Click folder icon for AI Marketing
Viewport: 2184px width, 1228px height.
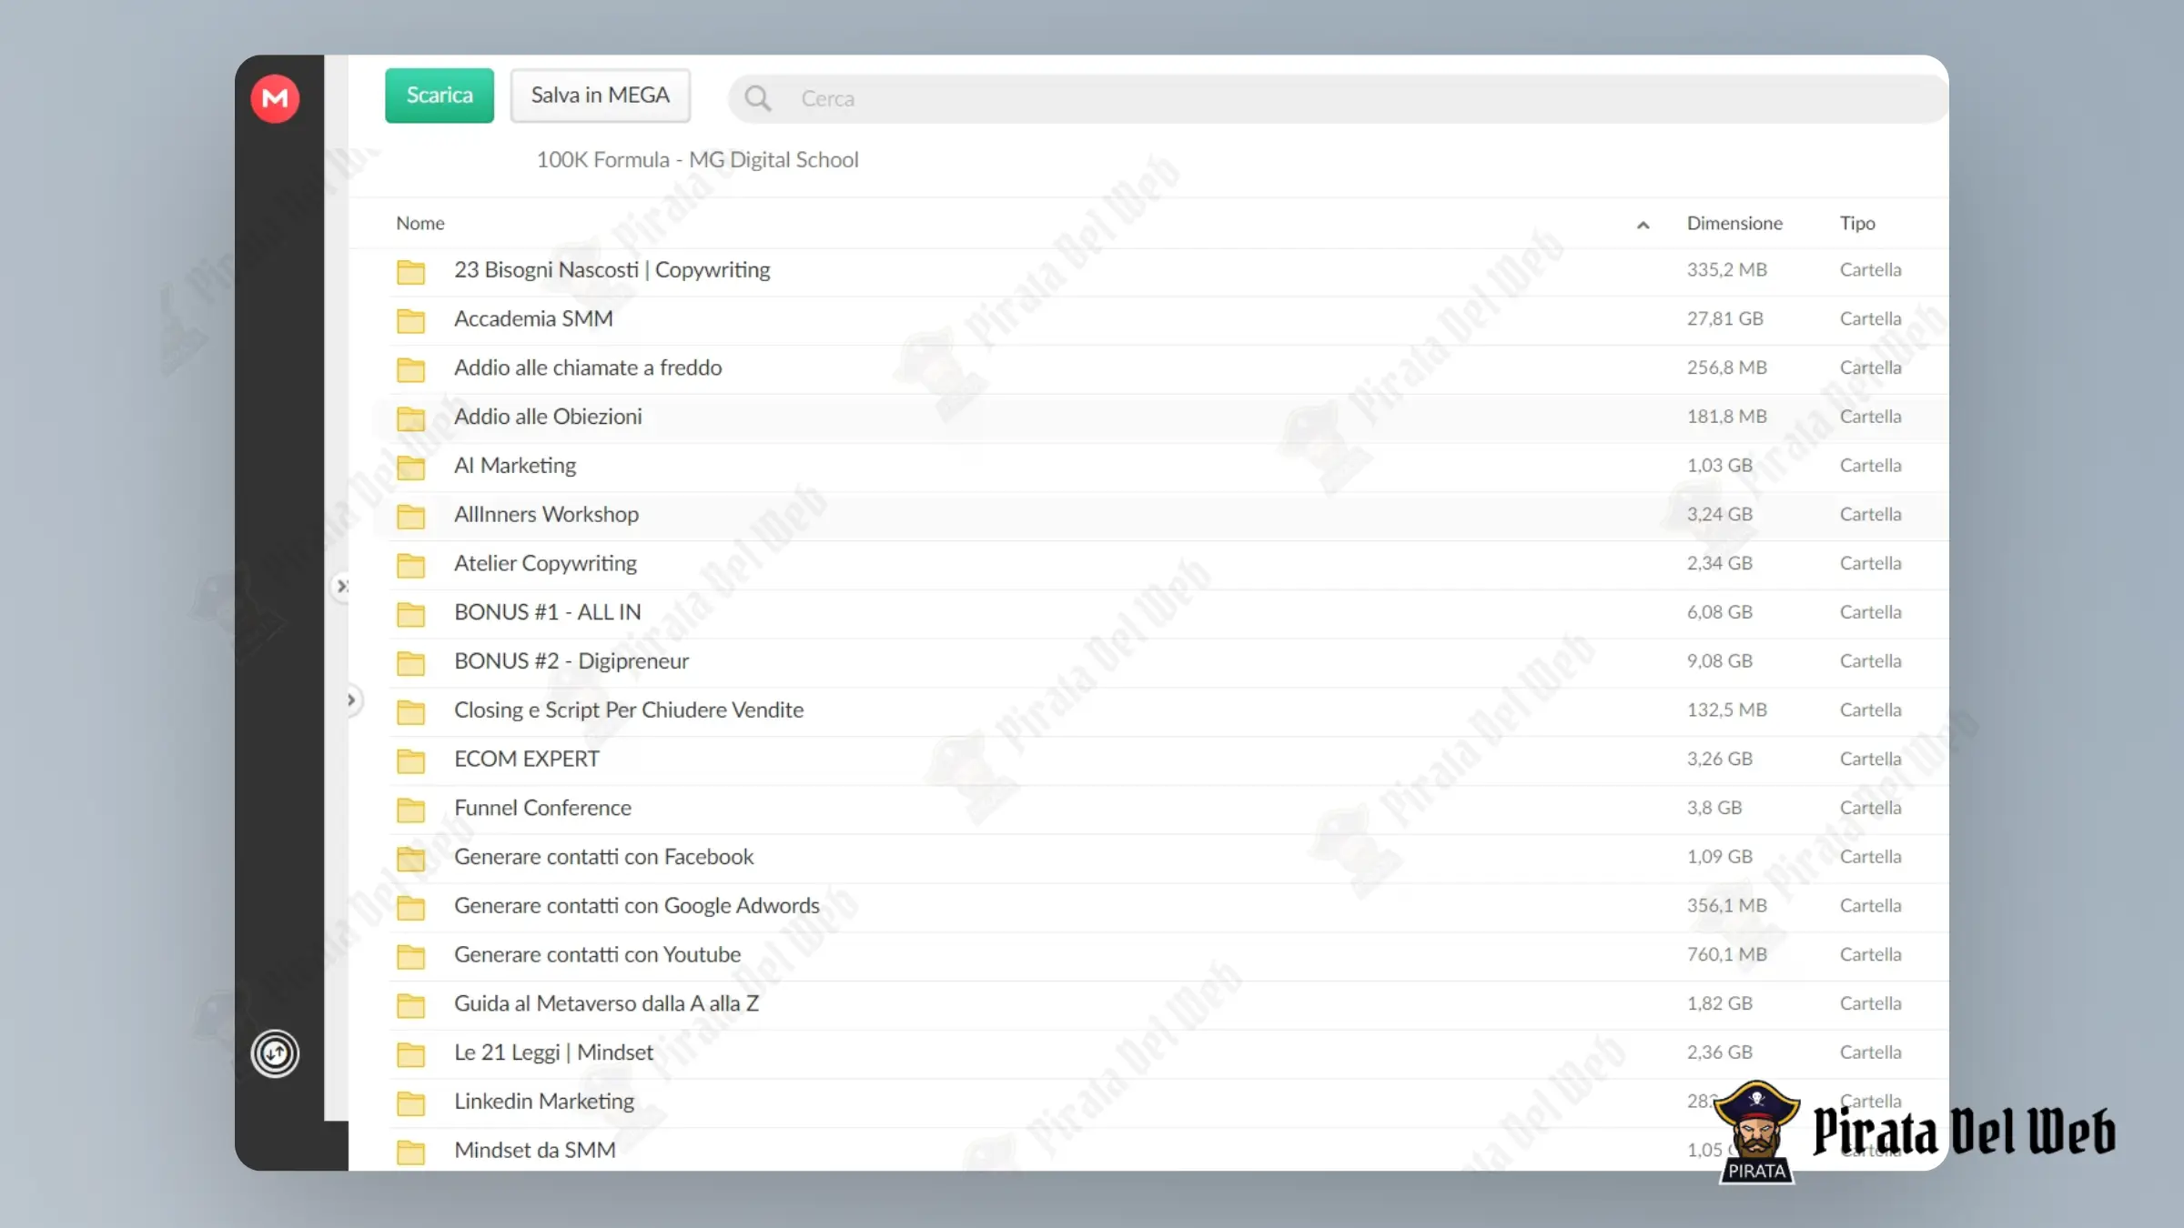click(410, 468)
